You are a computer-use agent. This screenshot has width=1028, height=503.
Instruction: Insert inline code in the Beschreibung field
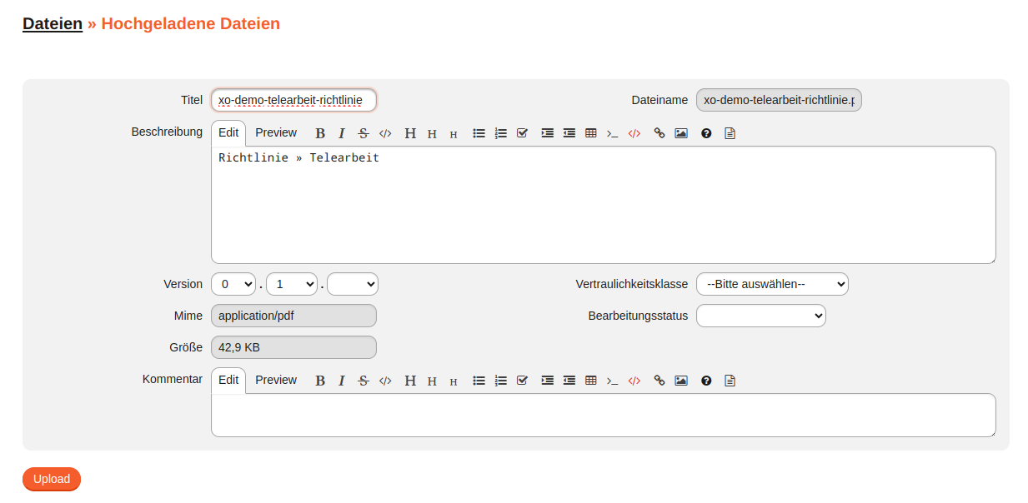[385, 132]
